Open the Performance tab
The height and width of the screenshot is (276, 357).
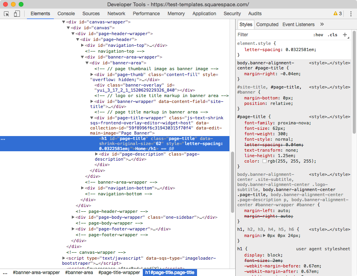pos(146,14)
